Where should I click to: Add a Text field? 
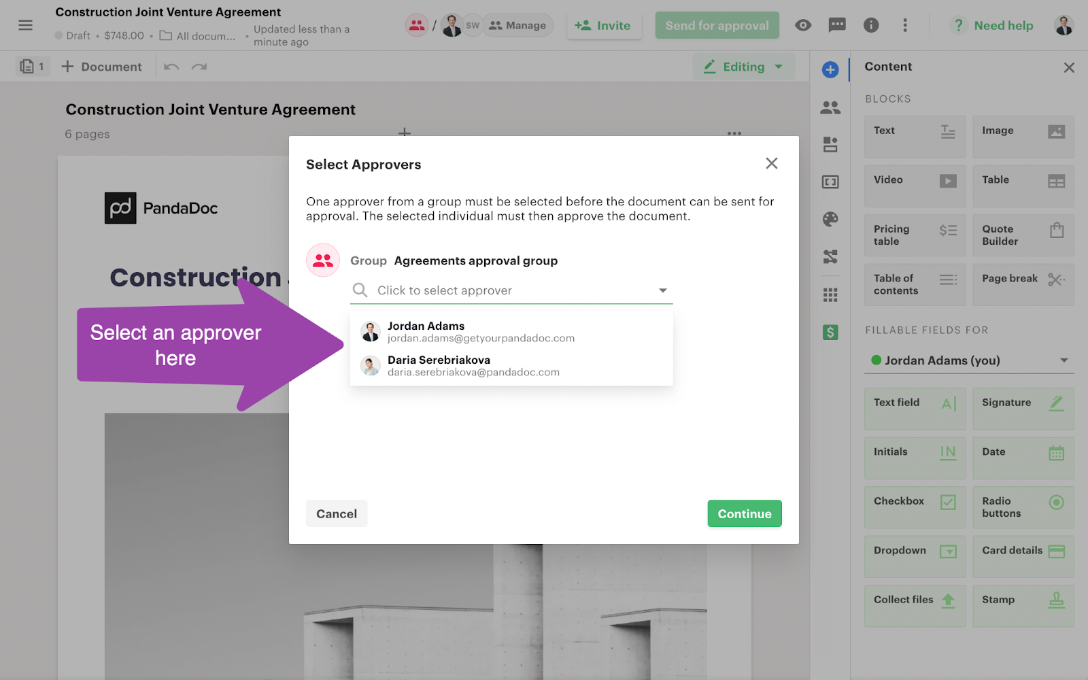[x=915, y=409]
